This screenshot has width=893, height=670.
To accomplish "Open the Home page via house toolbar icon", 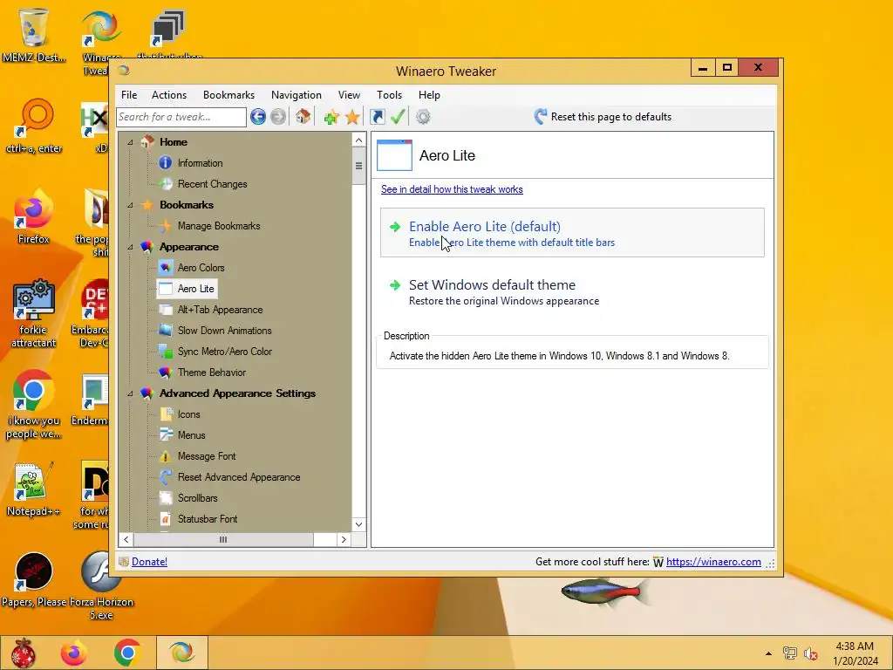I will pos(303,117).
